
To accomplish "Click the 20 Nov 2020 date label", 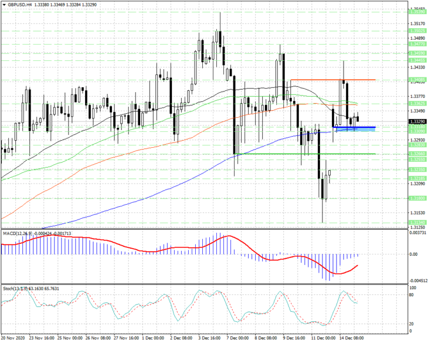I will (x=13, y=338).
